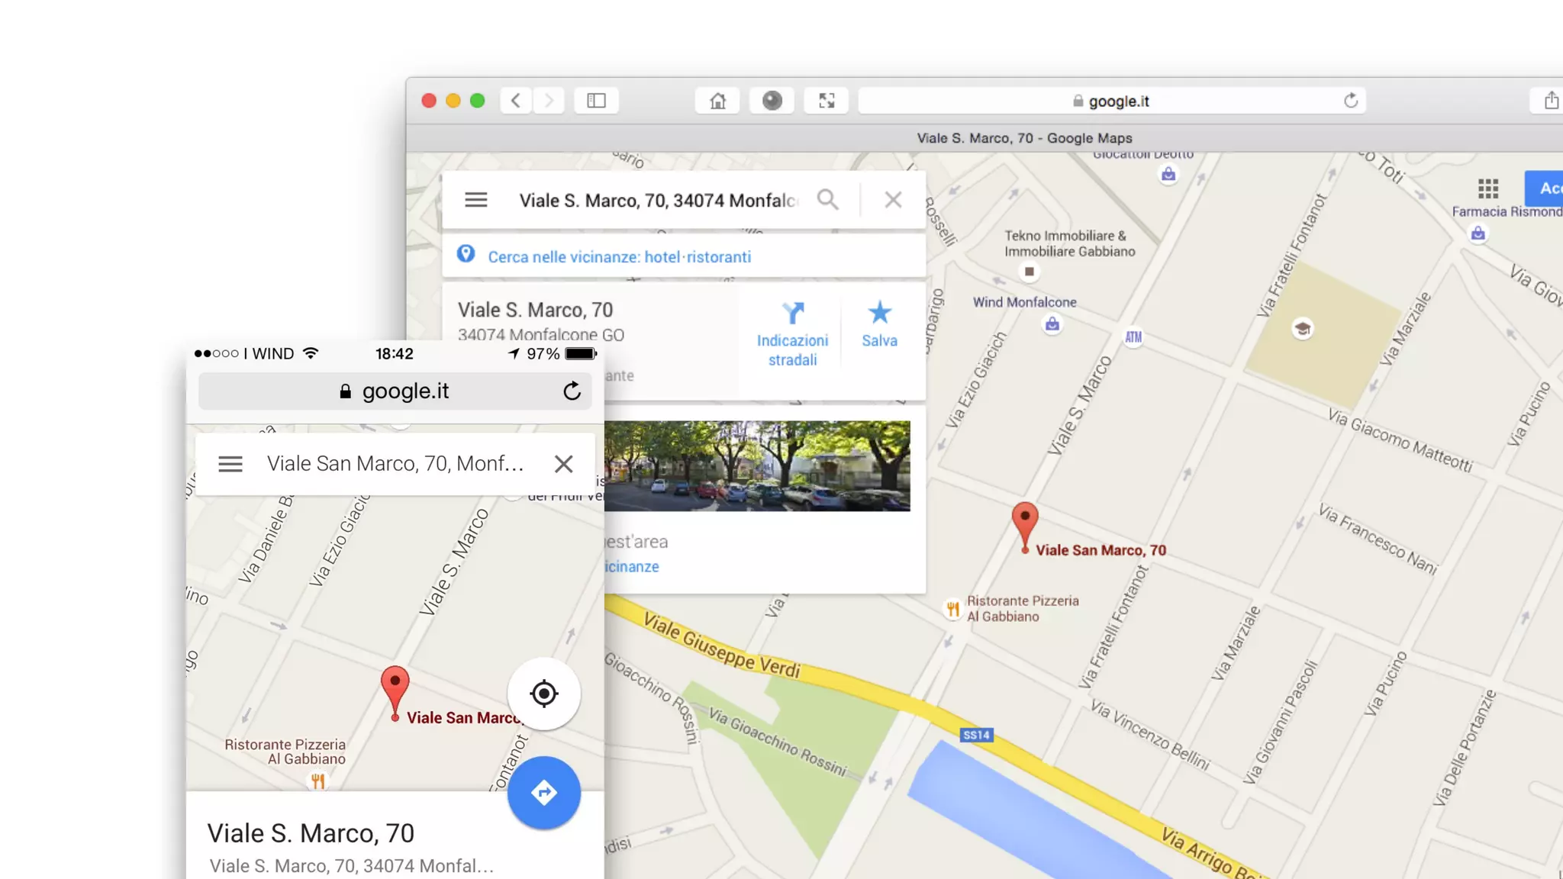Toggle Safari sidebar button

click(596, 101)
